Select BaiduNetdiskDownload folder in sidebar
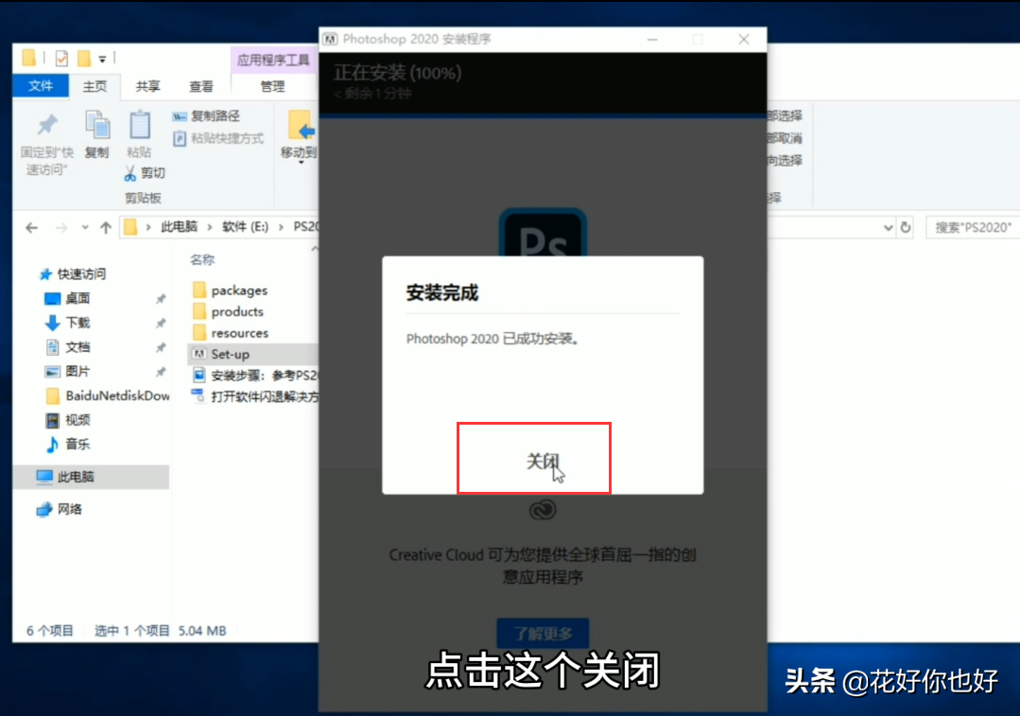 point(108,395)
